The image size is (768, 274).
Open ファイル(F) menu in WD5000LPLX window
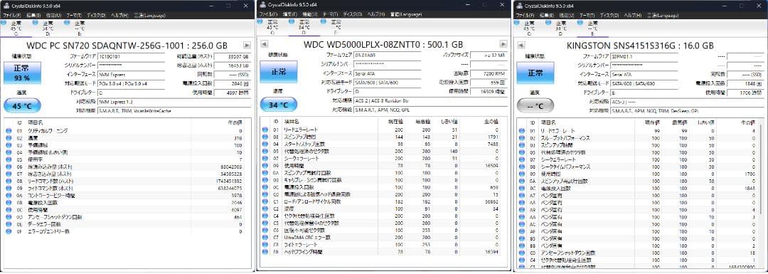tap(269, 15)
